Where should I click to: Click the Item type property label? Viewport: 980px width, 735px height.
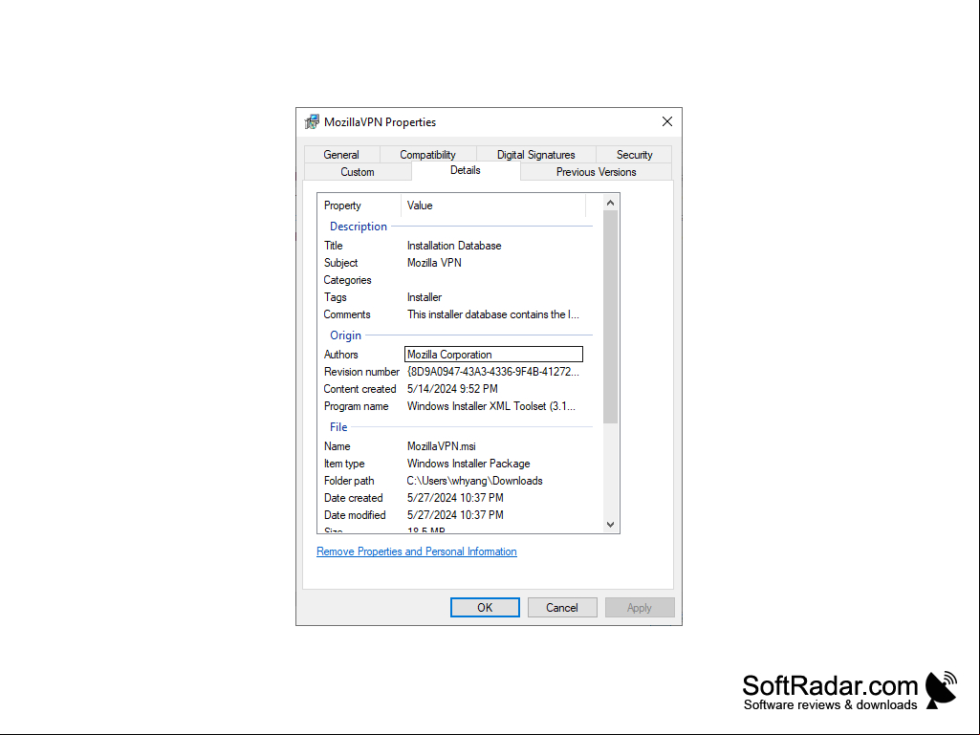click(344, 464)
